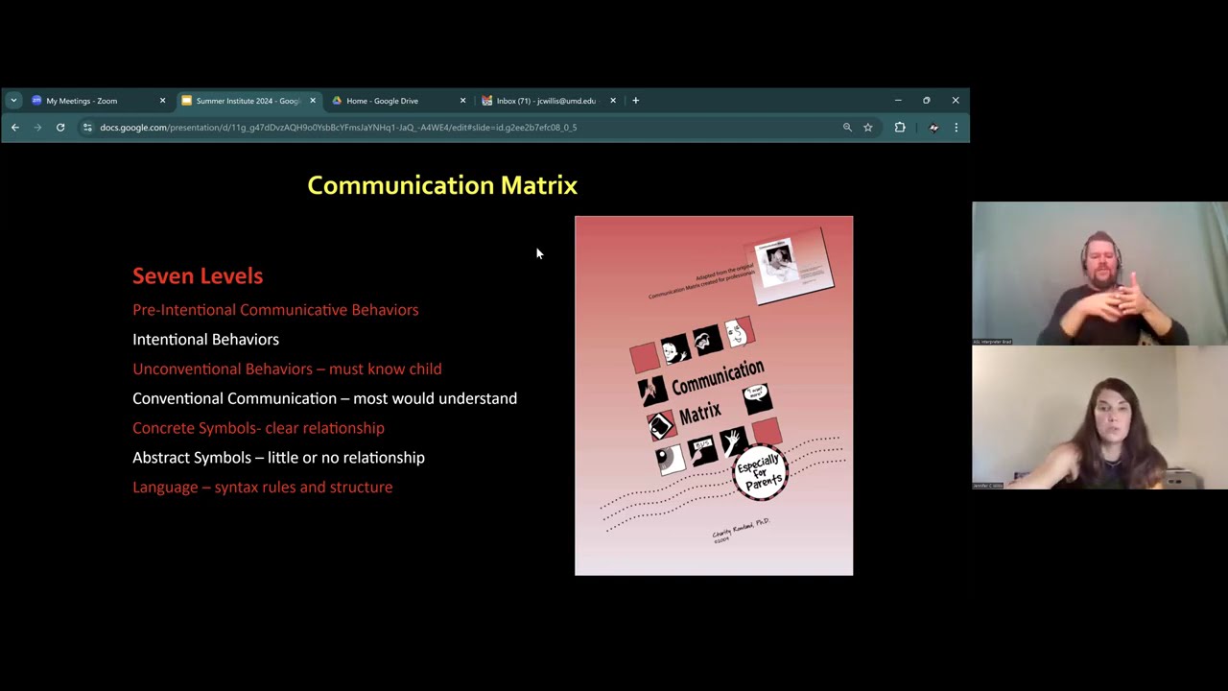Open the Inbox (71) email tab
Viewport: 1228px width, 691px height.
tap(548, 100)
